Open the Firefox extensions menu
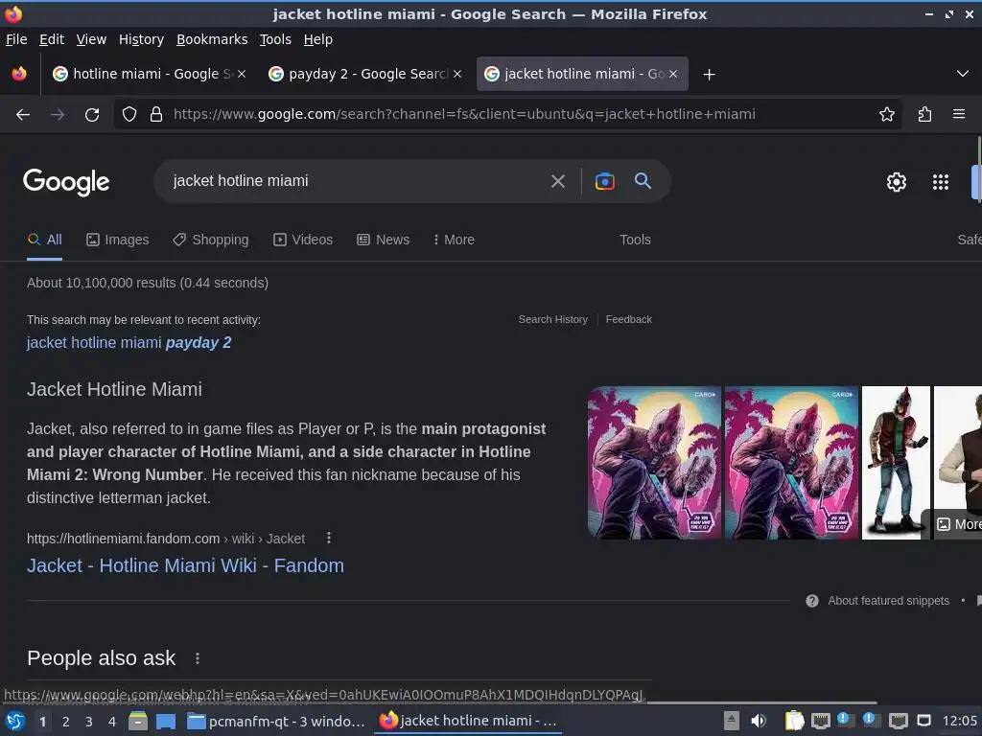The width and height of the screenshot is (982, 736). click(924, 115)
